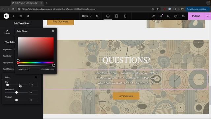211x119 pixels.
Task: Click the Publish button
Action: coord(196,16)
